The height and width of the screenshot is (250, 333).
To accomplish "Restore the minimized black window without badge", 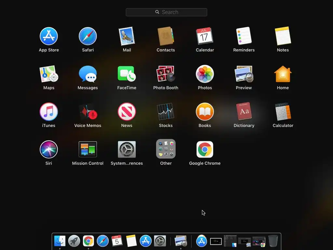I will [x=216, y=241].
